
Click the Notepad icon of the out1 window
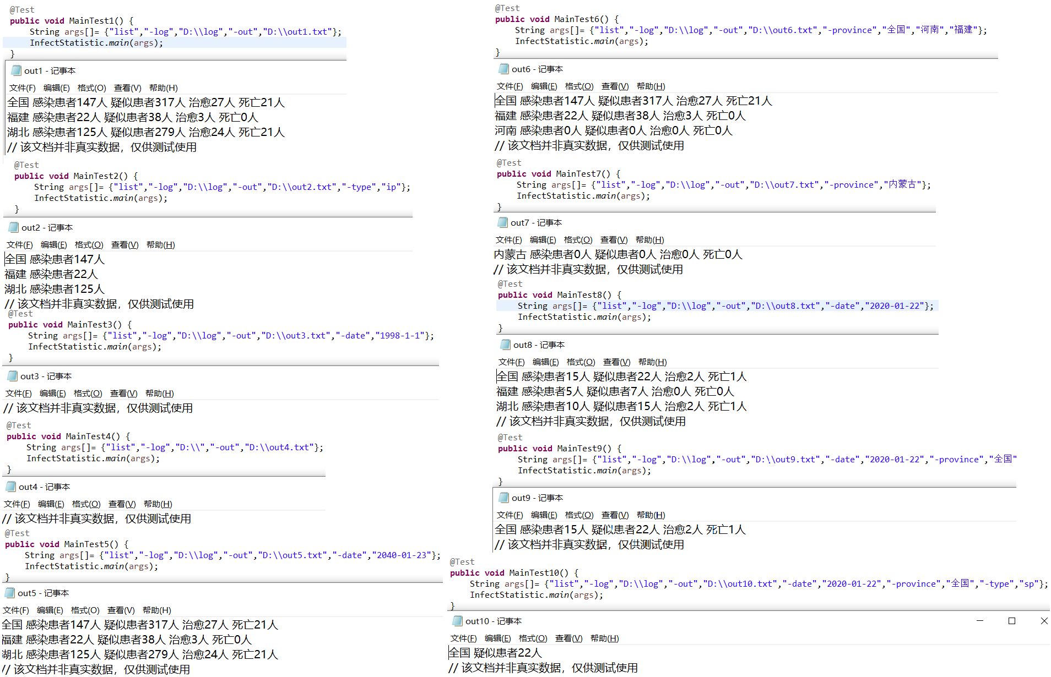pyautogui.click(x=17, y=70)
